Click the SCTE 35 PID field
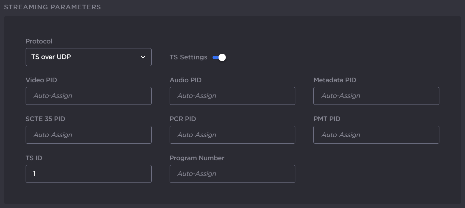This screenshot has width=465, height=208. (88, 135)
